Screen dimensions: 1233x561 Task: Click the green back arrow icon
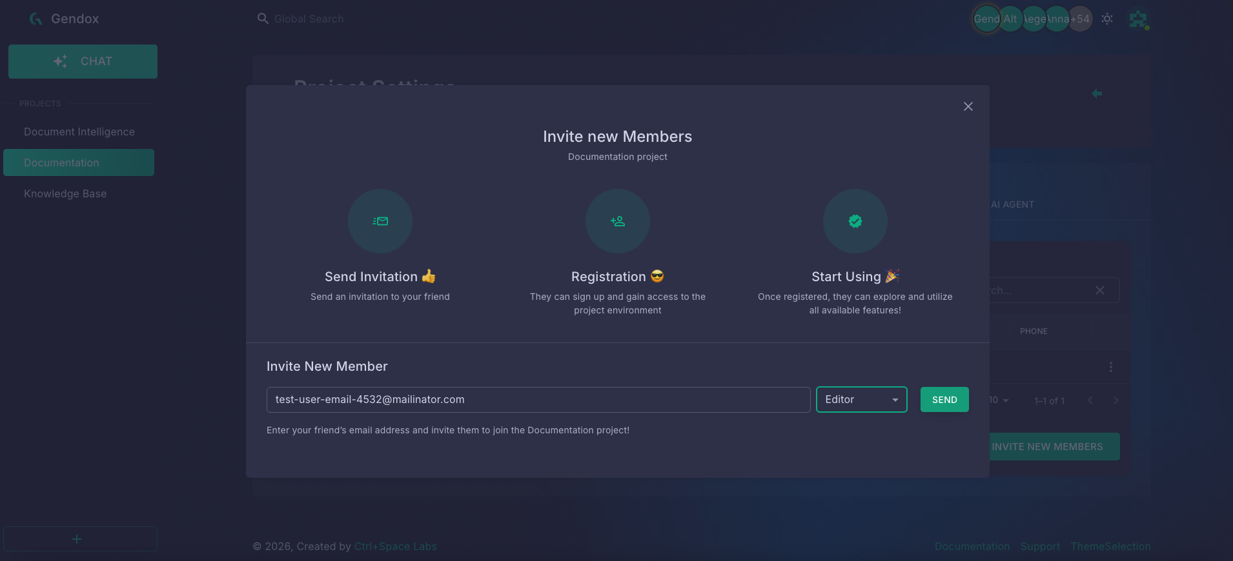point(1097,93)
